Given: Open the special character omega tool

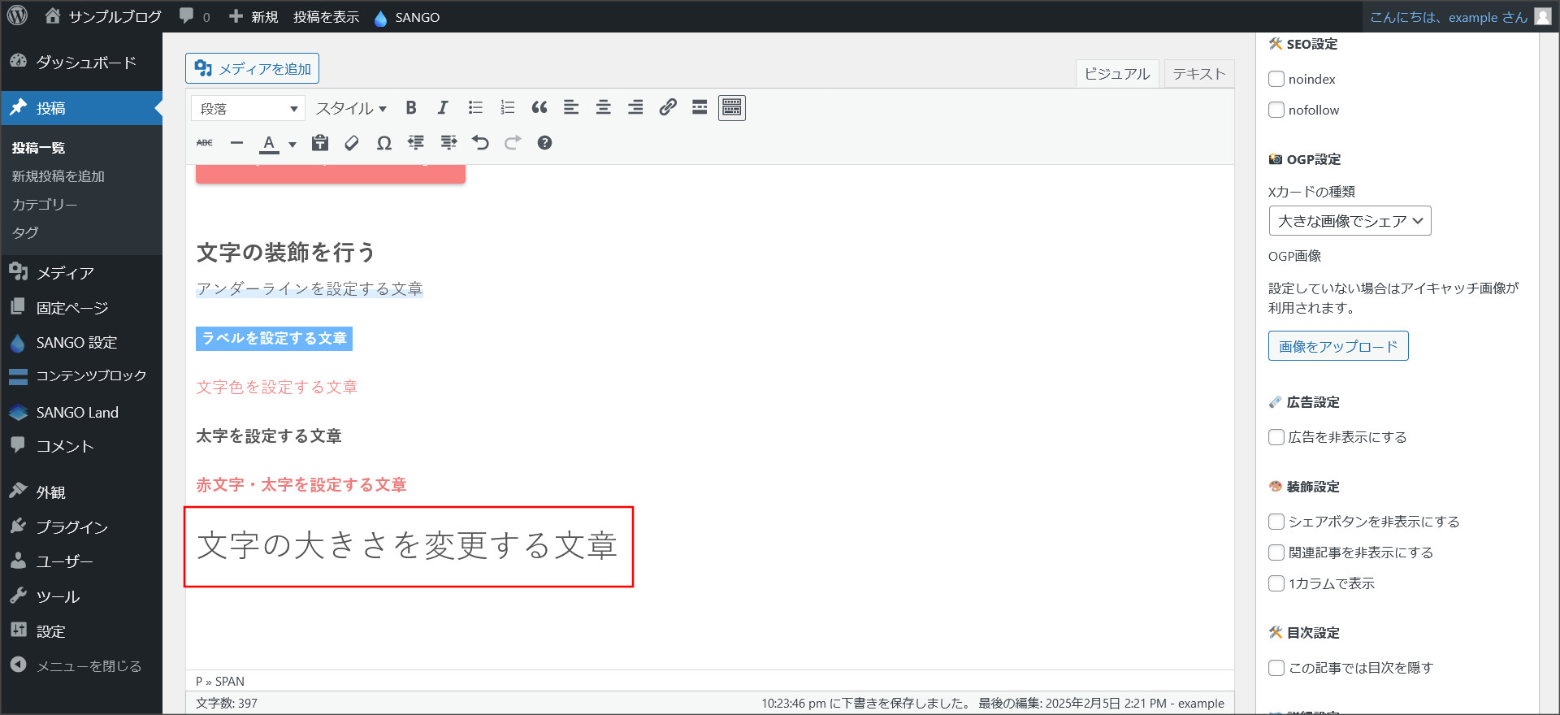Looking at the screenshot, I should tap(384, 143).
